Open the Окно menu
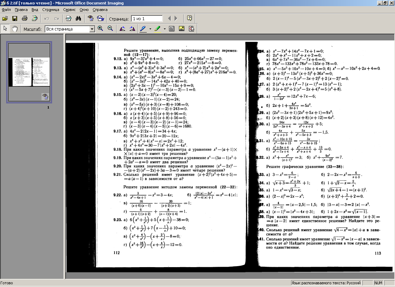The image size is (395, 287). point(84,10)
